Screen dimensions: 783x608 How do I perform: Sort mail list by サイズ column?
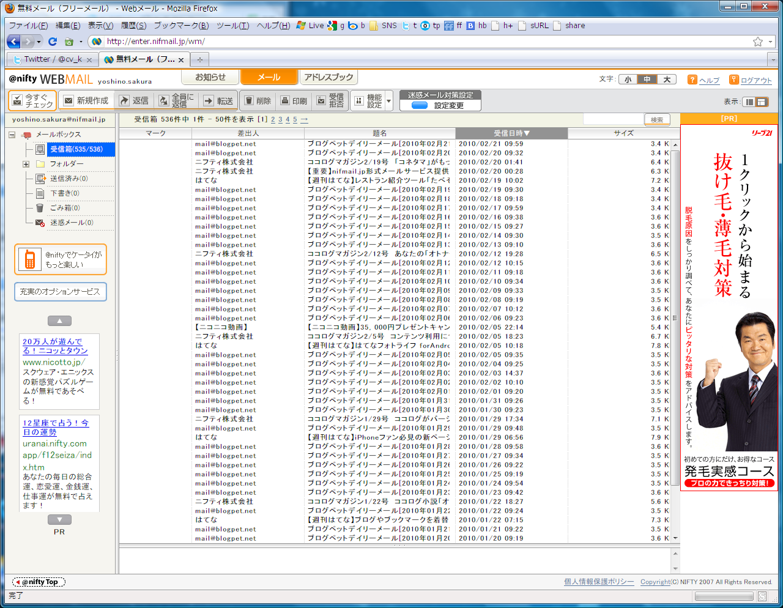tap(623, 133)
